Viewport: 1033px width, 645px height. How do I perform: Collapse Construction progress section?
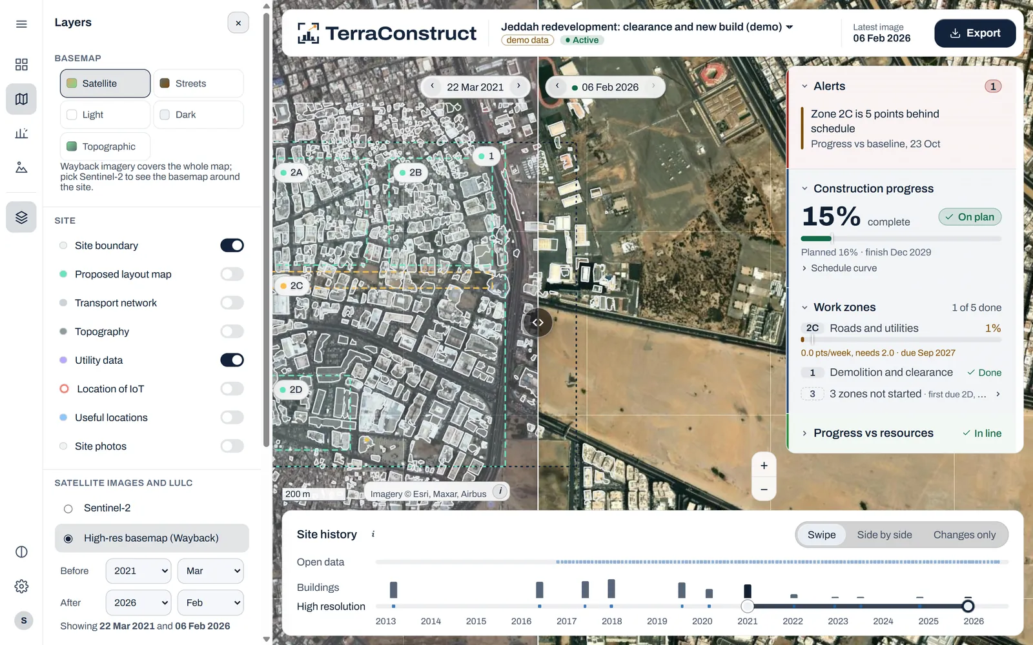804,188
